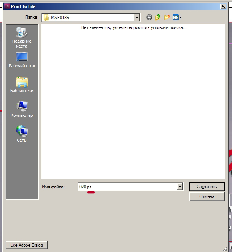Screen dimensions: 232x252
Task: Go back to last visited folder
Action: point(149,18)
